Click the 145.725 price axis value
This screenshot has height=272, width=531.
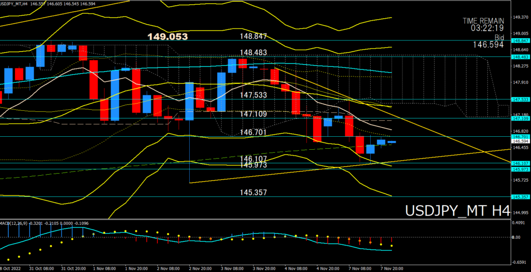click(x=521, y=180)
